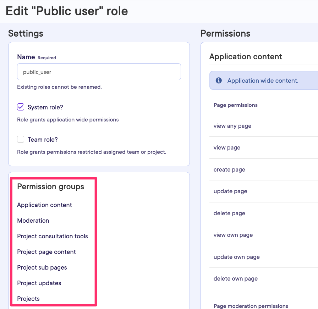Click the view any page permission row
This screenshot has height=309, width=318.
click(x=232, y=126)
